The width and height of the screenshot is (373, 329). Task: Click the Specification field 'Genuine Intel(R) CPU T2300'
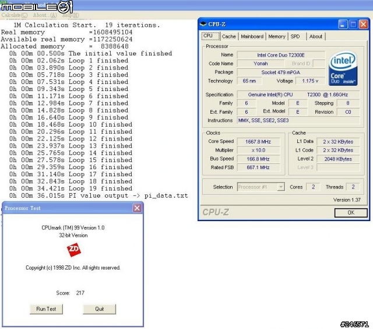tap(298, 94)
